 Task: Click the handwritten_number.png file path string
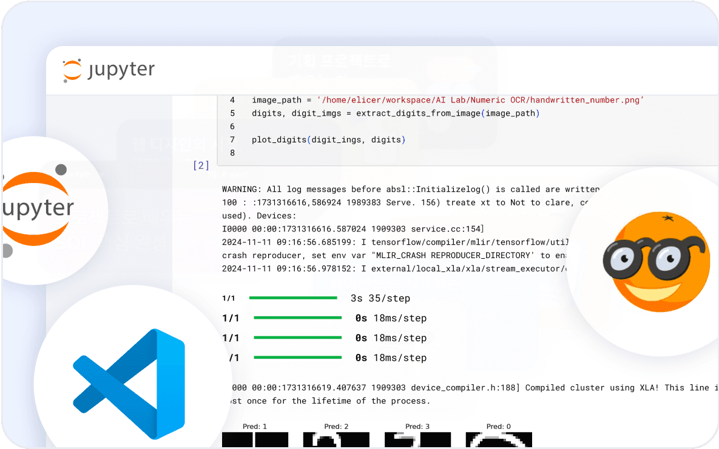coord(481,100)
